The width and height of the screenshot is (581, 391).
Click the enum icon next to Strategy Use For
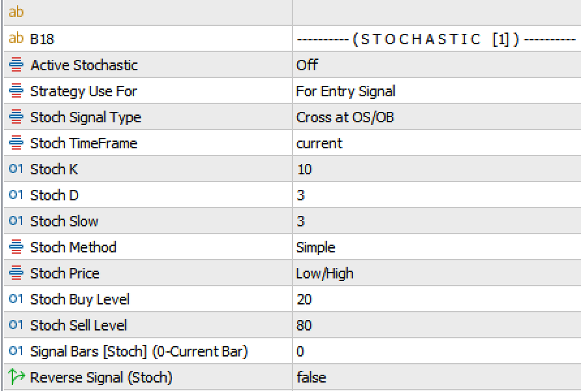[16, 91]
